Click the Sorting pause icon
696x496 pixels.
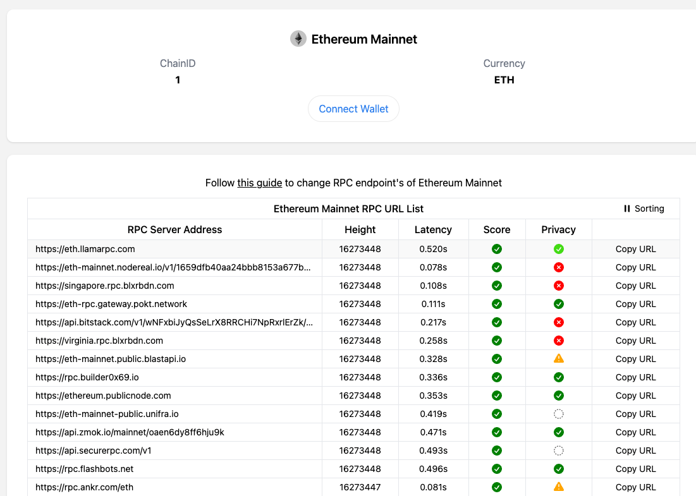(626, 209)
